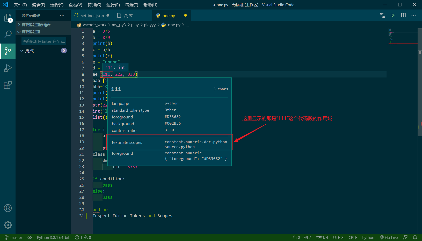This screenshot has height=241, width=422.
Task: Change the CRLF end of line sequence
Action: coord(353,237)
